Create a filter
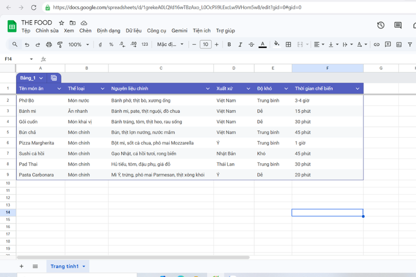Image resolution: width=416 pixels, height=277 pixels. coord(410,45)
